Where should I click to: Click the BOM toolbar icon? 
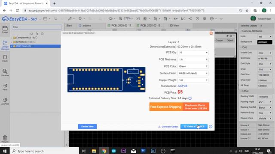point(176,19)
